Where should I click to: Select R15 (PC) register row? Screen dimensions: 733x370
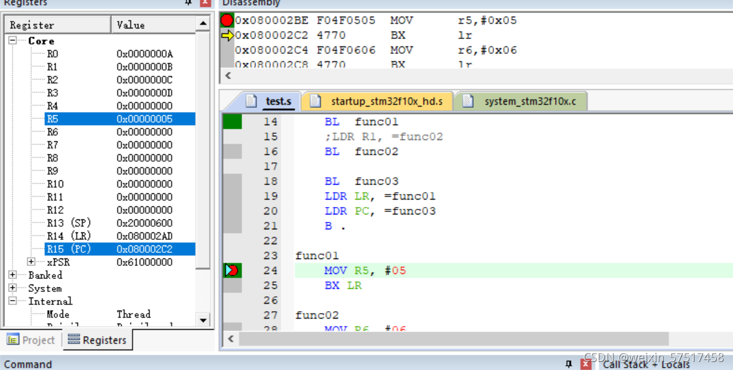120,249
